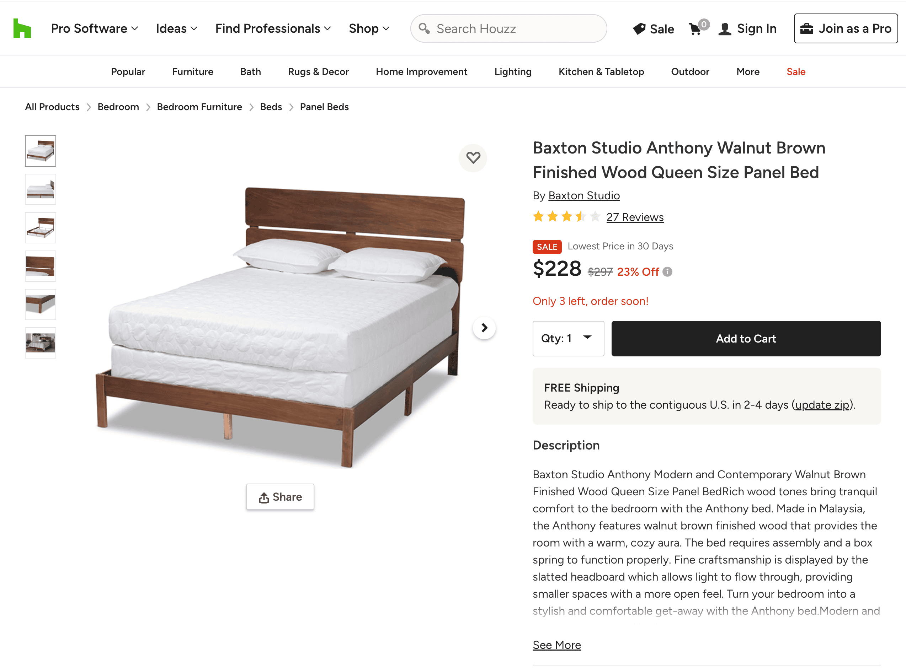This screenshot has height=668, width=906.
Task: Expand the Find Professionals dropdown
Action: pos(273,28)
